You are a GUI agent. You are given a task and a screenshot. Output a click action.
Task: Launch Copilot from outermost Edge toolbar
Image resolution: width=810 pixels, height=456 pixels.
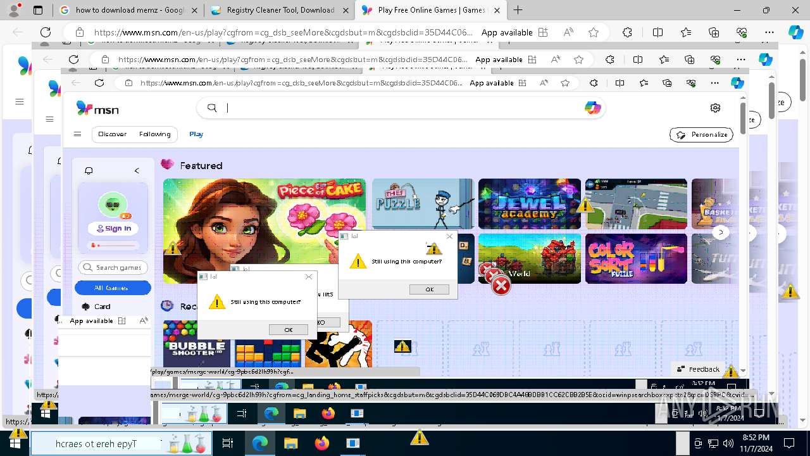click(x=795, y=32)
